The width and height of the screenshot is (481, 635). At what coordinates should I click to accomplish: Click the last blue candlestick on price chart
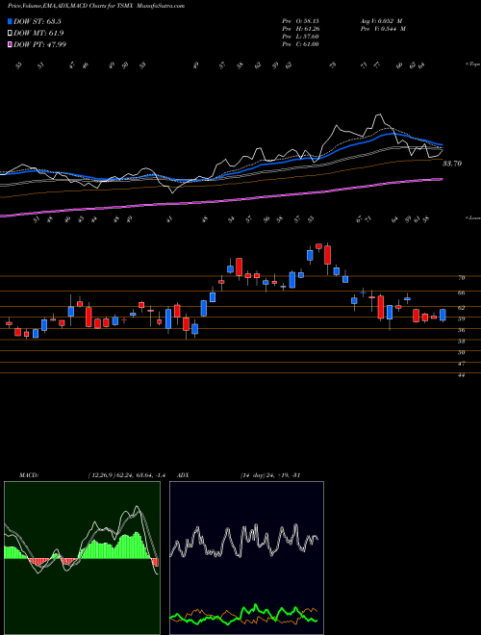click(443, 315)
